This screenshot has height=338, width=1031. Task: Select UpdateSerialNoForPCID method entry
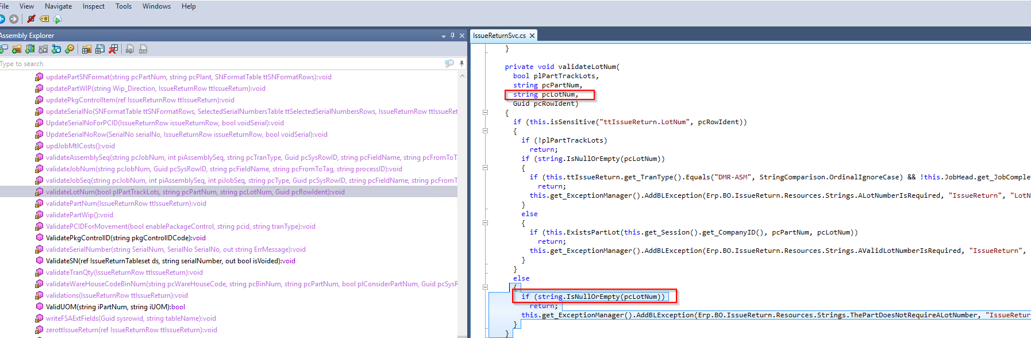click(164, 123)
